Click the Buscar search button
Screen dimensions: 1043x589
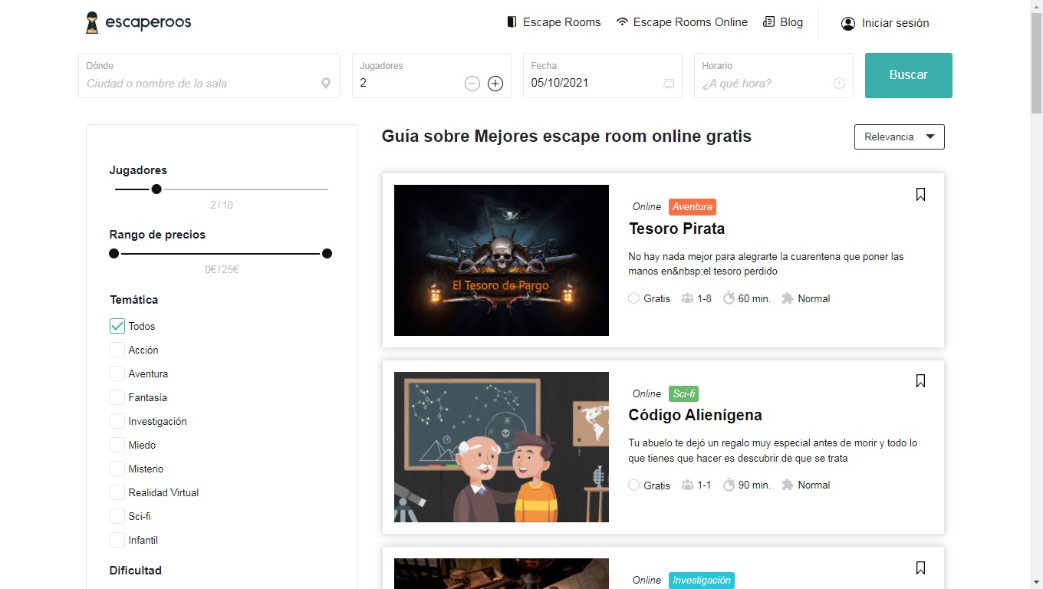[909, 75]
